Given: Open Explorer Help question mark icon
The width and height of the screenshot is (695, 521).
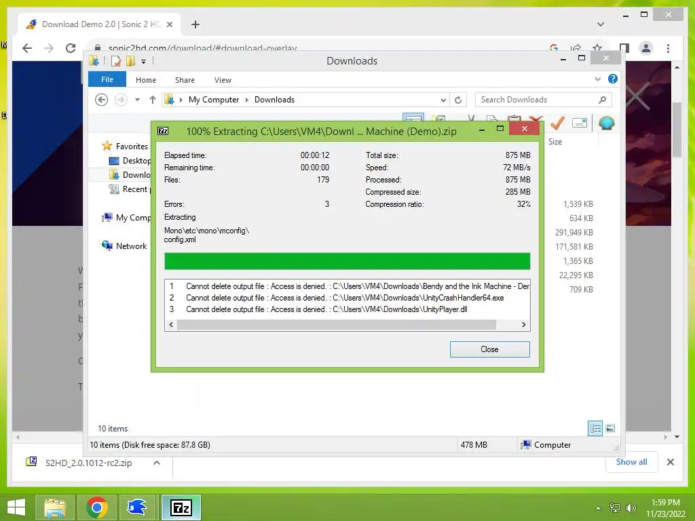Looking at the screenshot, I should (613, 79).
